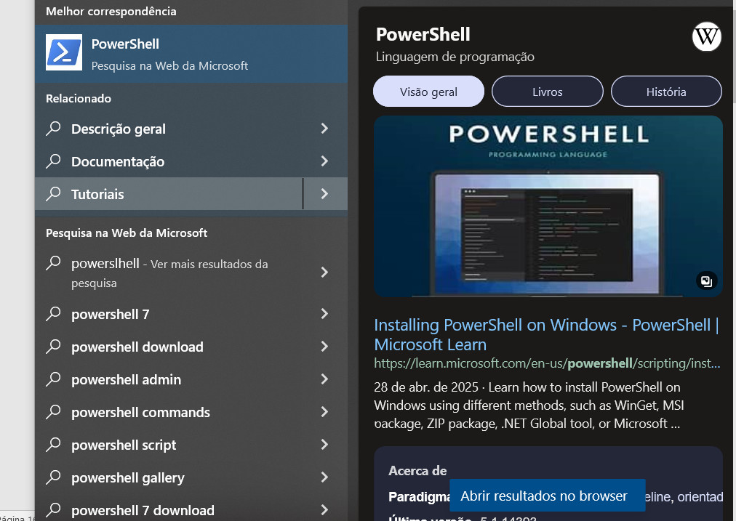736x521 pixels.
Task: Click the search icon beside powershell 7 download
Action: pyautogui.click(x=54, y=510)
